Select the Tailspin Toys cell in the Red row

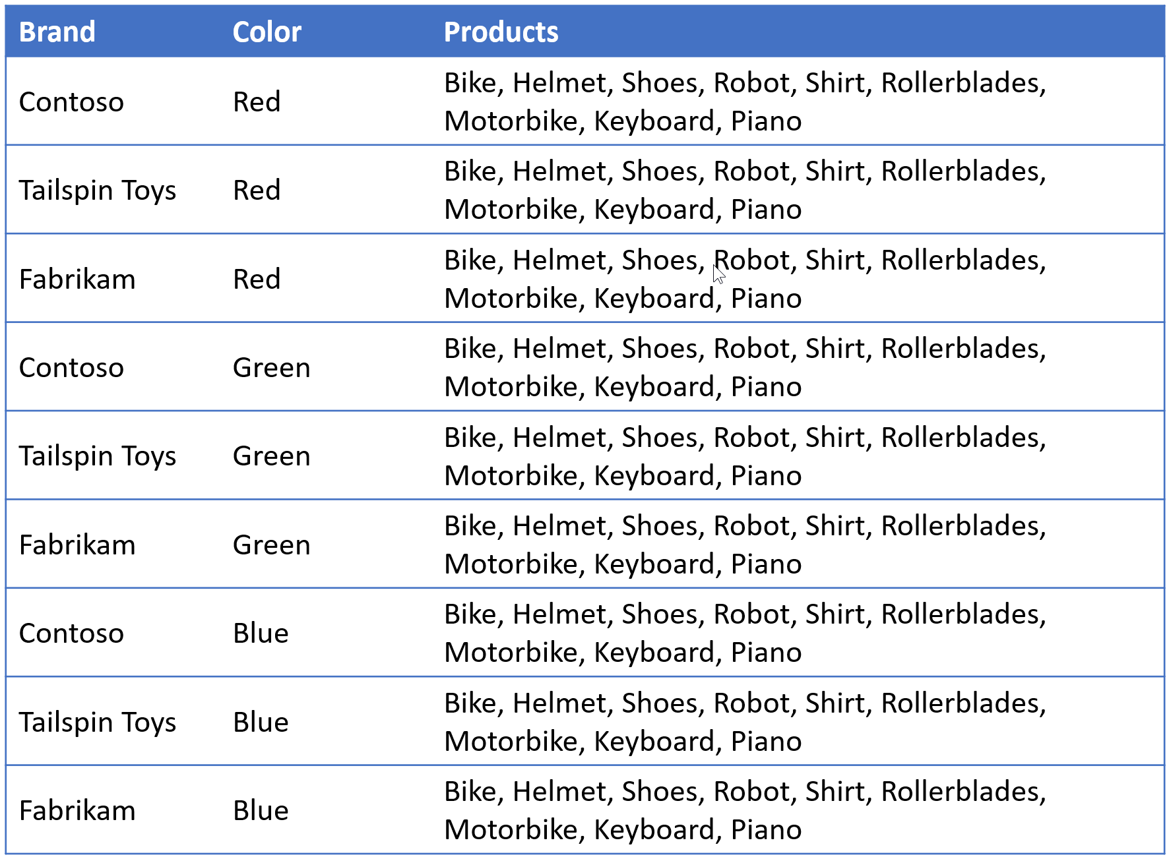click(98, 191)
